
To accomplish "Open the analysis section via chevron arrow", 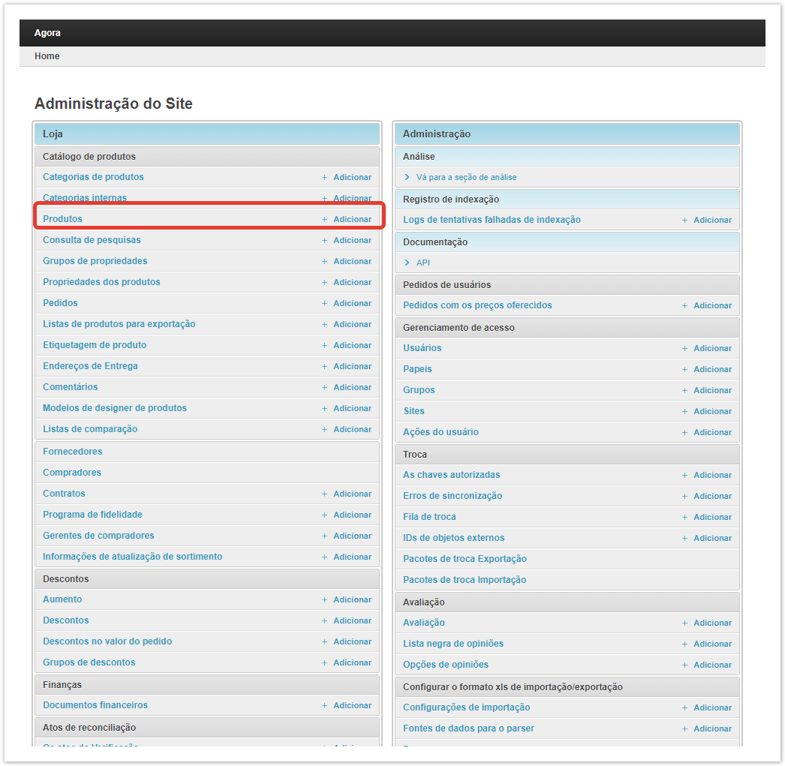I will click(x=408, y=177).
